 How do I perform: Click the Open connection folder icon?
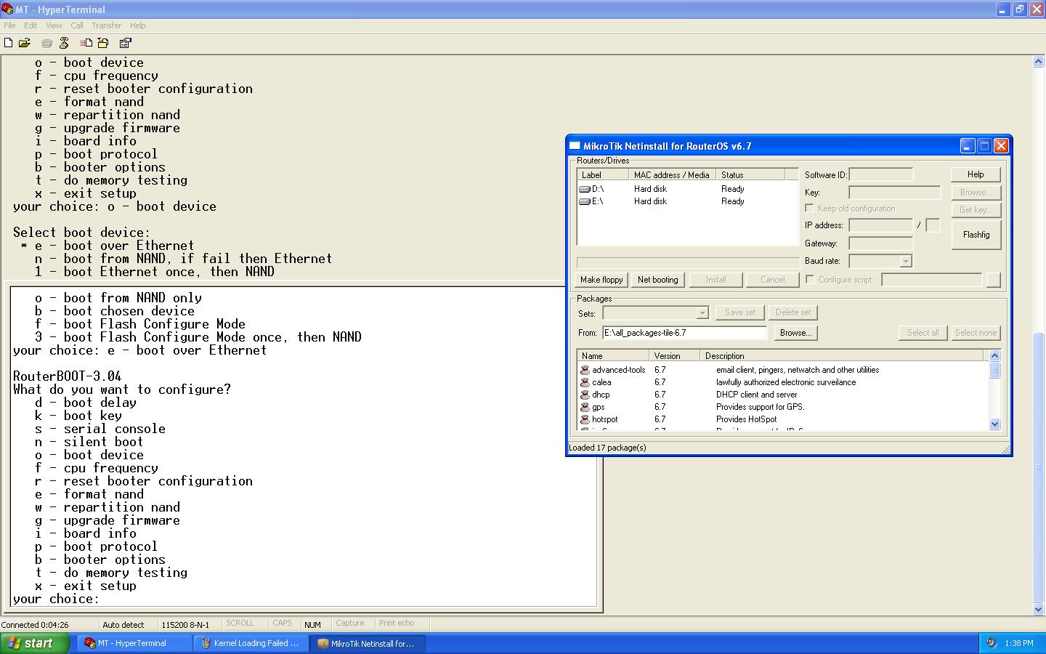coord(25,43)
